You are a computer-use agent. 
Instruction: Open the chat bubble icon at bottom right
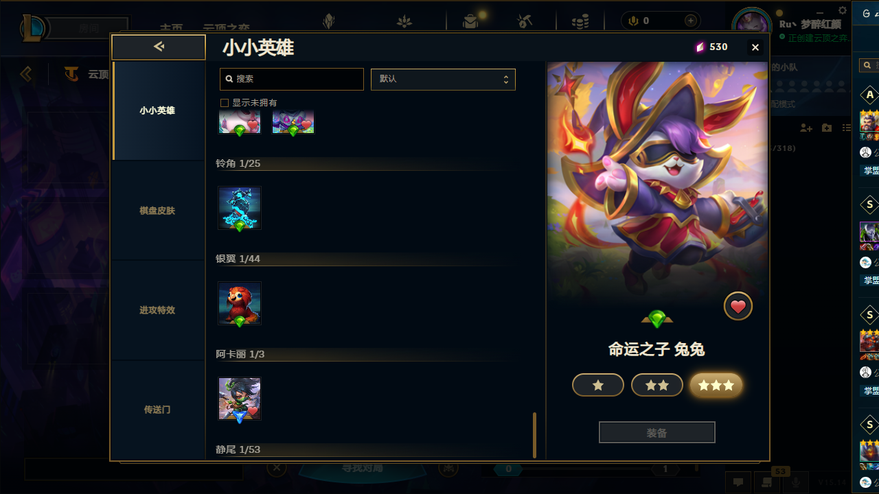coord(738,482)
